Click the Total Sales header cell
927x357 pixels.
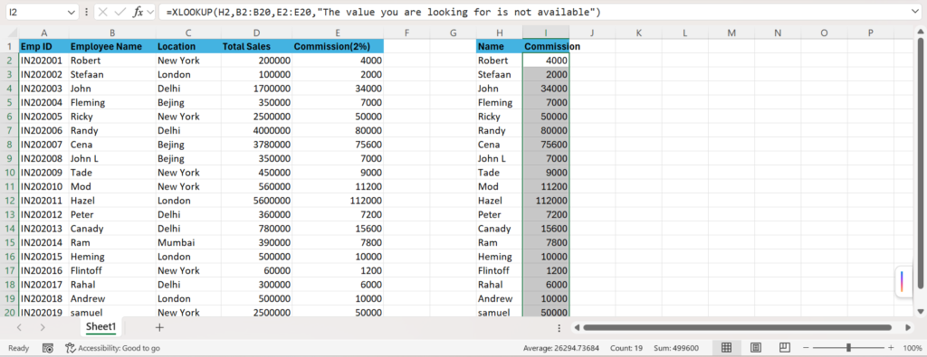(x=256, y=46)
